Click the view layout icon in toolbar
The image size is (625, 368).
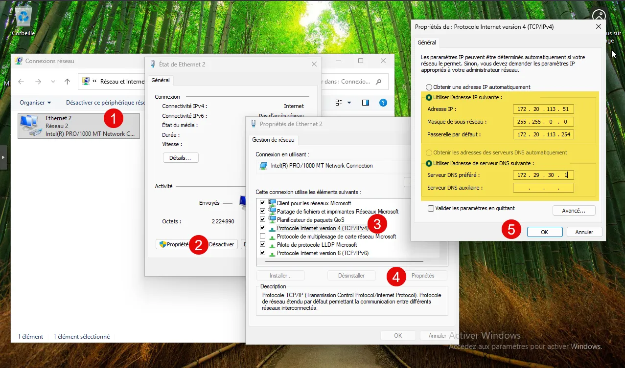click(339, 103)
